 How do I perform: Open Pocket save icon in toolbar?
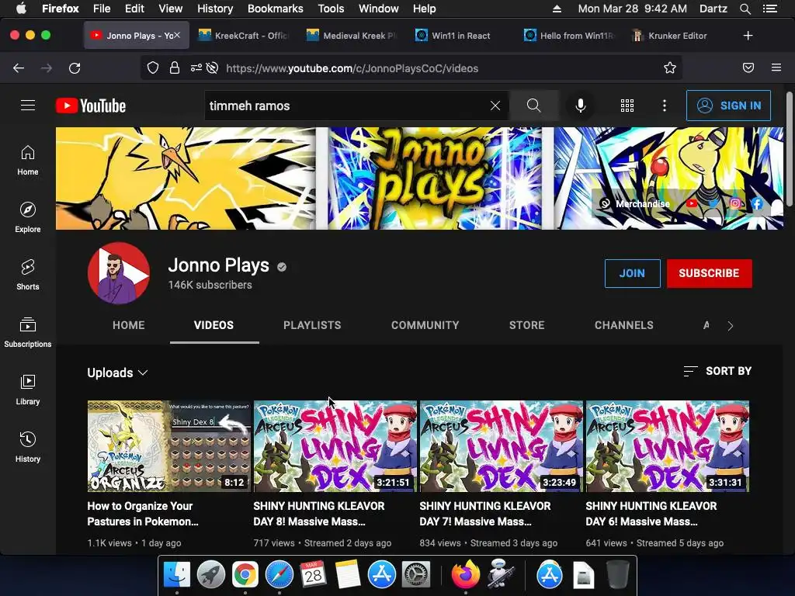tap(748, 68)
